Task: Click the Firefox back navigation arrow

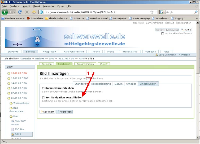Action: click(5, 12)
